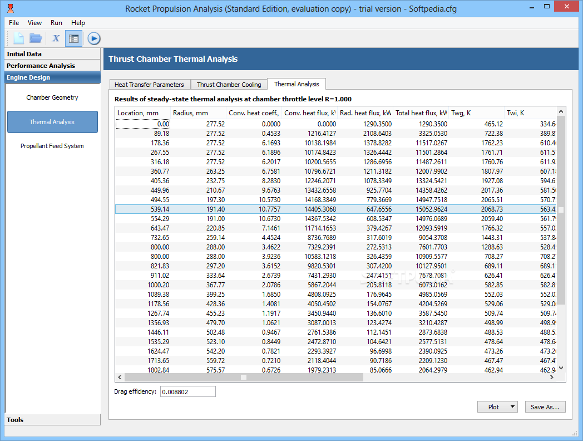The height and width of the screenshot is (441, 583).
Task: Select the Conv. heat flux cell 14367.5342
Action: [x=310, y=219]
